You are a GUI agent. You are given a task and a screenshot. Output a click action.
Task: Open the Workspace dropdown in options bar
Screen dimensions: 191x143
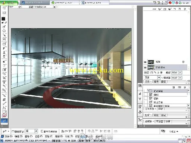click(x=174, y=131)
